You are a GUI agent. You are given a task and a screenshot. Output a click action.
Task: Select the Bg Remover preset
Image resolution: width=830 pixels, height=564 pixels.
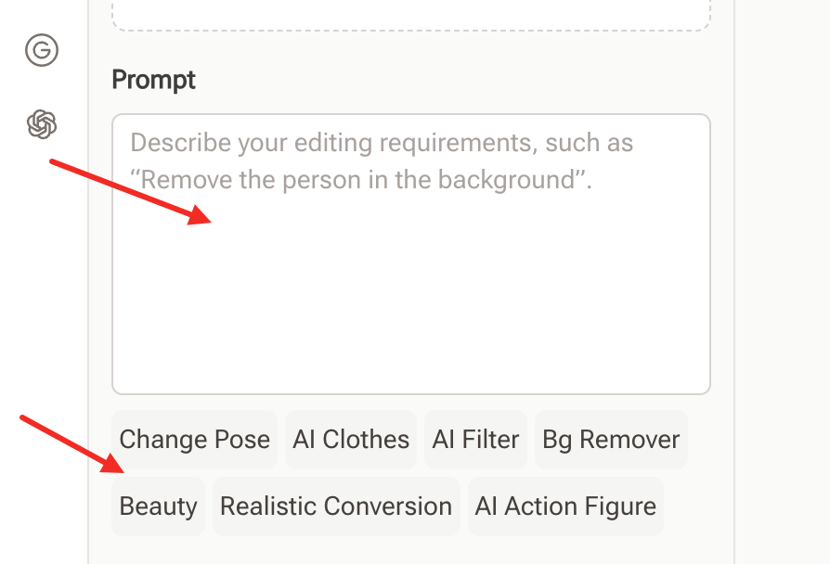[611, 439]
